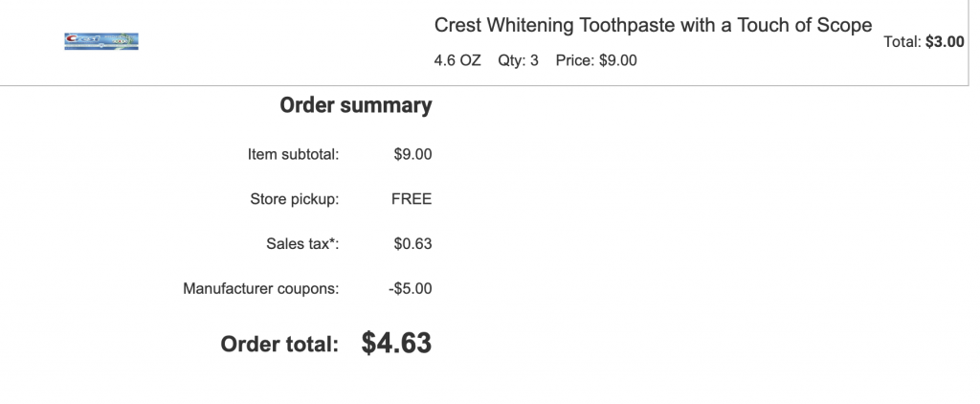
Task: Click the word Scope in product title
Action: pos(844,26)
